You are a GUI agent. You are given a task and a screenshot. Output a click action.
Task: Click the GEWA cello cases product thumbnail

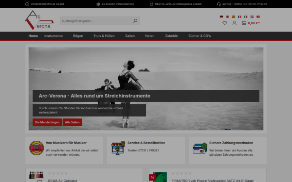coord(36,175)
